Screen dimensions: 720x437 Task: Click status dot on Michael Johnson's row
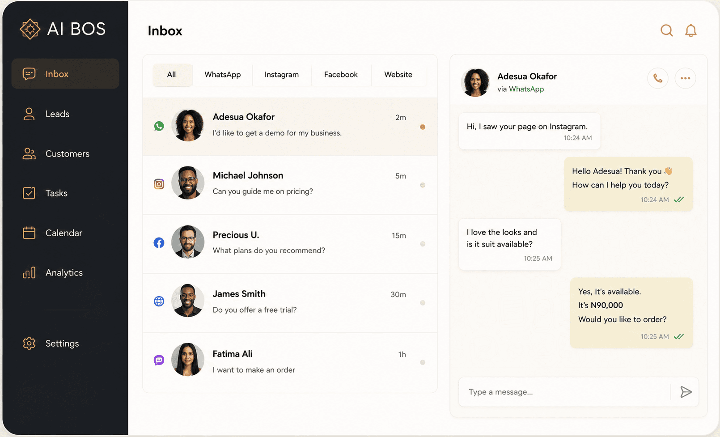(x=423, y=185)
